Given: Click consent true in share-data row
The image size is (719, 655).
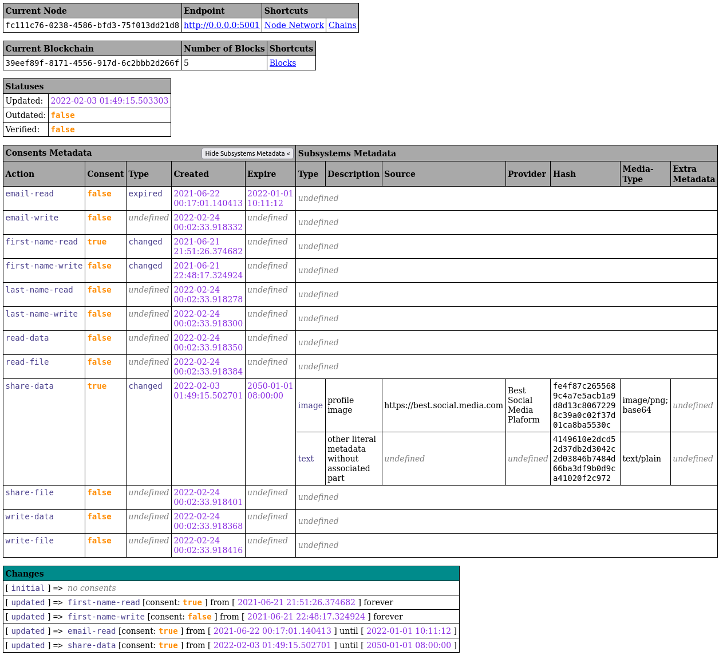Looking at the screenshot, I should [97, 386].
